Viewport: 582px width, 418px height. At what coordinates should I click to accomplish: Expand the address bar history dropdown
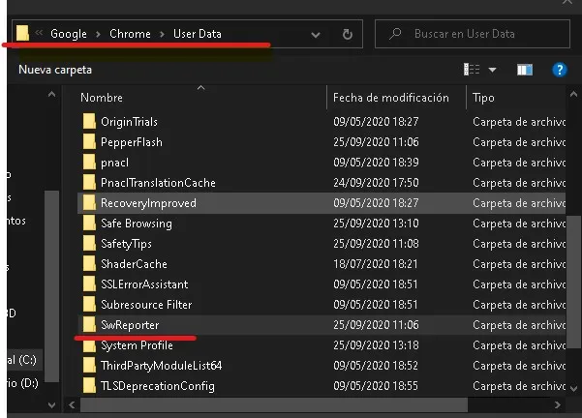316,34
